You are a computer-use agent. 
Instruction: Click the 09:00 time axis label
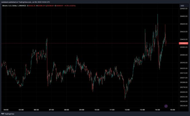[82, 110]
